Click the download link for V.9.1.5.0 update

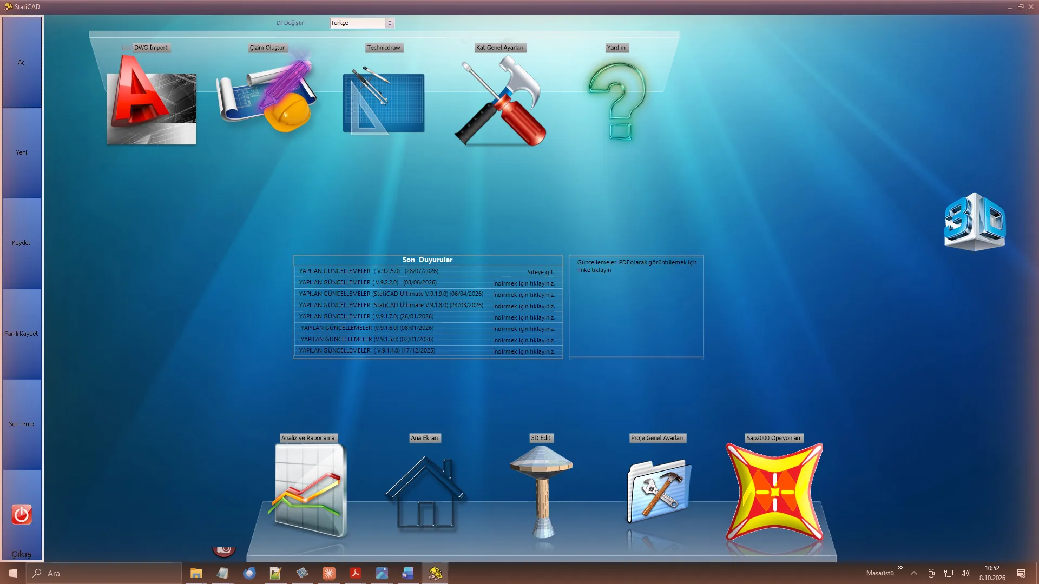(x=523, y=340)
